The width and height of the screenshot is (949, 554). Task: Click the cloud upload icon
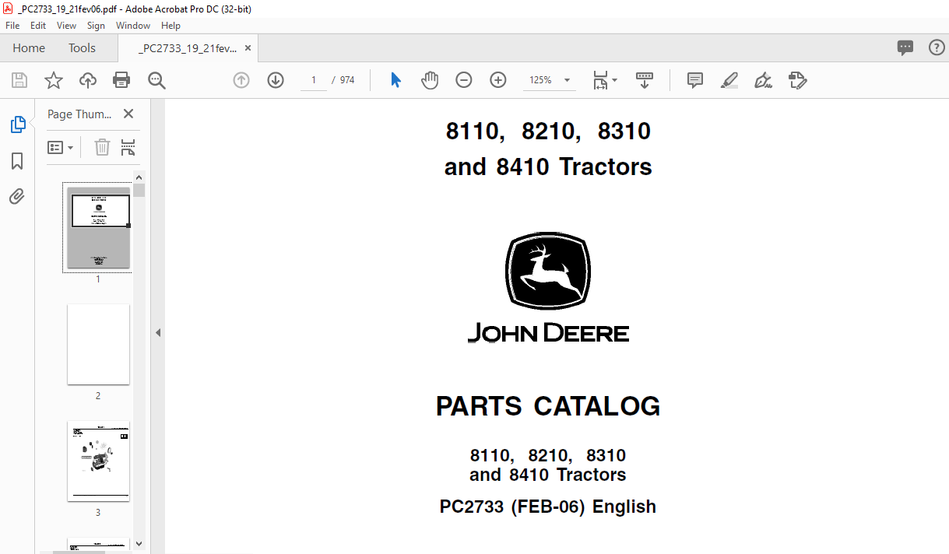point(88,80)
